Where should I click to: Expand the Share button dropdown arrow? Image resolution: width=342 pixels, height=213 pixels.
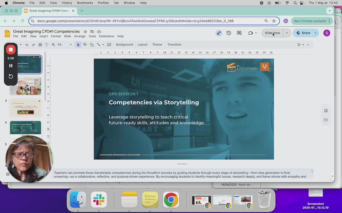[x=316, y=33]
